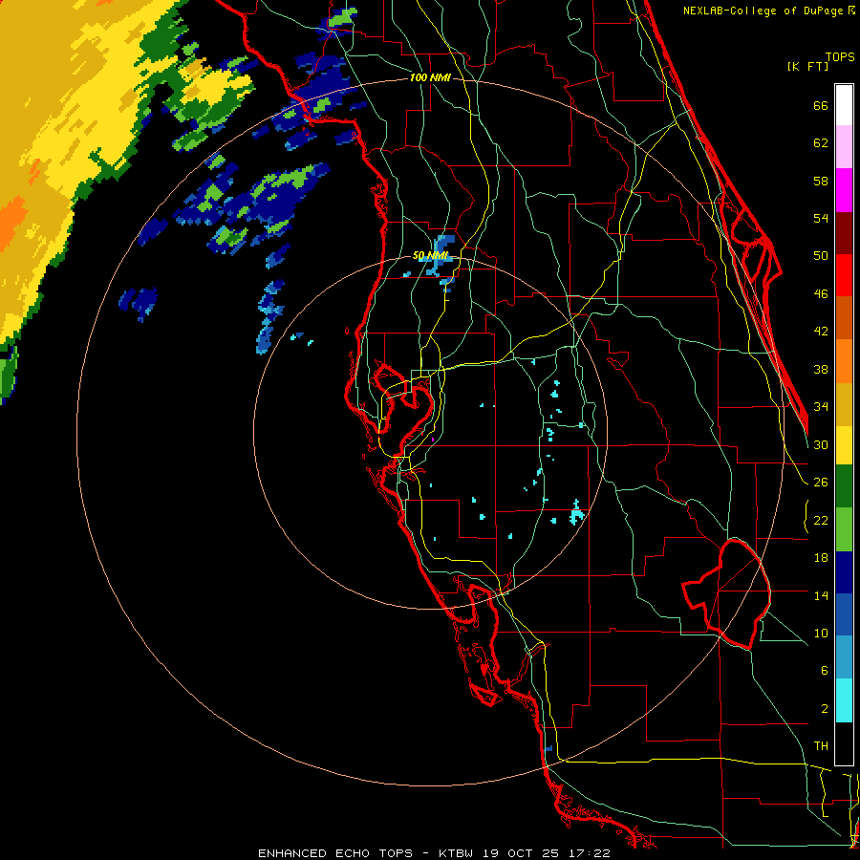
Task: Select the dark orange legend swatch
Action: 844,318
